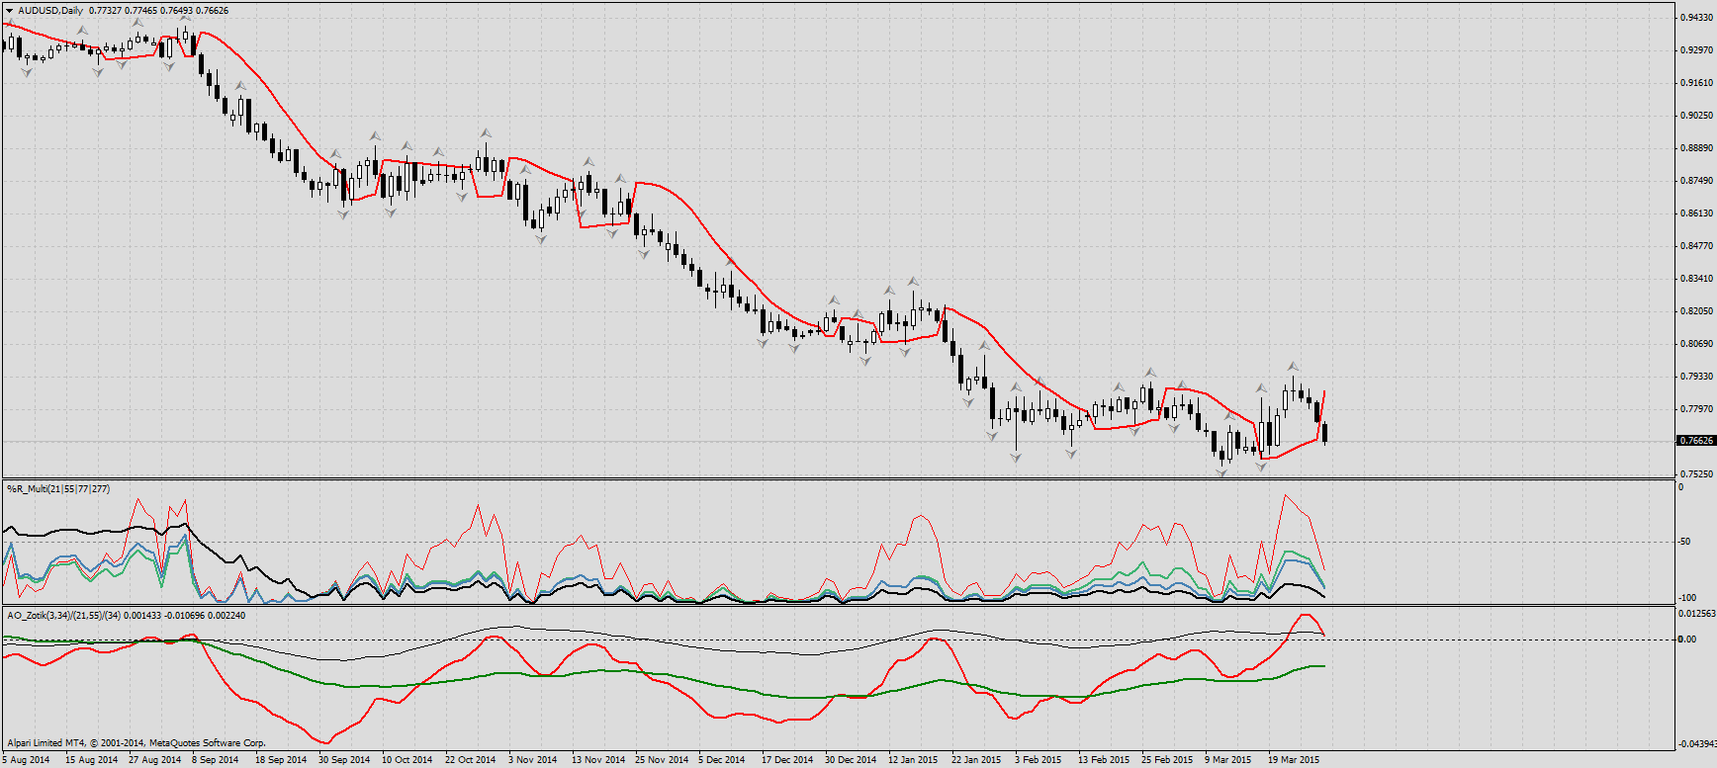Click the 15 Aug 2014 date label
The height and width of the screenshot is (768, 1717).
click(x=91, y=760)
